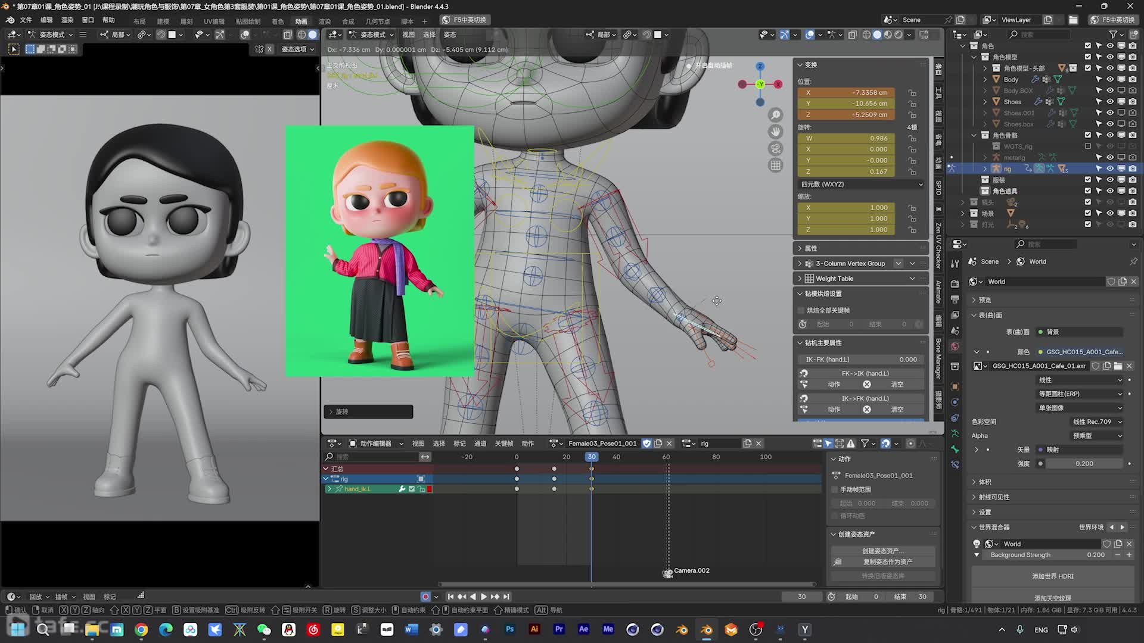Viewport: 1144px width, 643px height.
Task: Toggle the 服装 collection checkbox
Action: [x=1088, y=180]
